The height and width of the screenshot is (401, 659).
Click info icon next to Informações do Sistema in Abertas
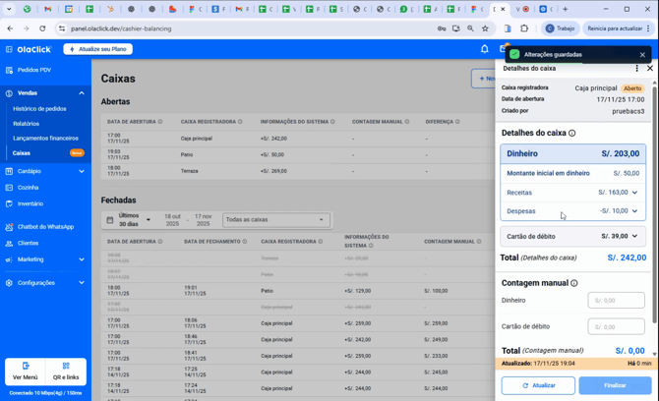coord(332,122)
